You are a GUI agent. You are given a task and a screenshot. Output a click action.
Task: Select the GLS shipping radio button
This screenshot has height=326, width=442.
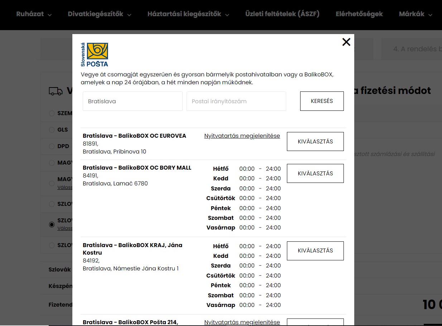click(x=52, y=130)
